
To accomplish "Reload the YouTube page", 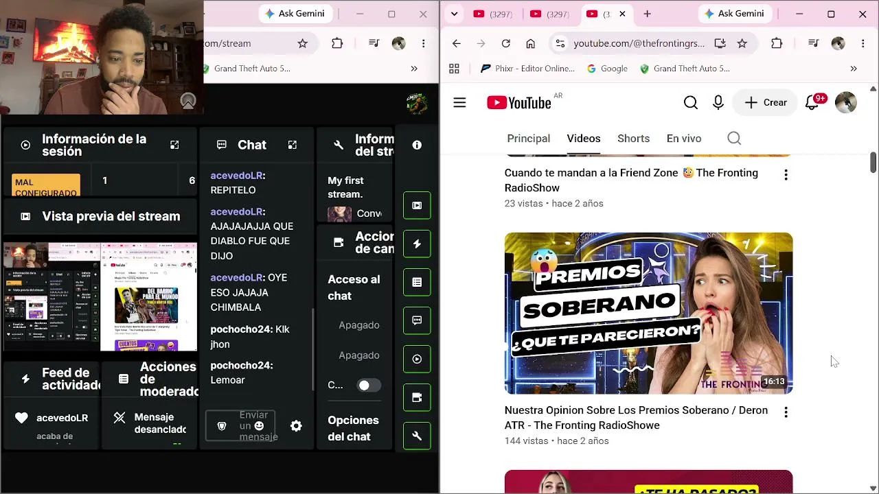I will pyautogui.click(x=506, y=43).
